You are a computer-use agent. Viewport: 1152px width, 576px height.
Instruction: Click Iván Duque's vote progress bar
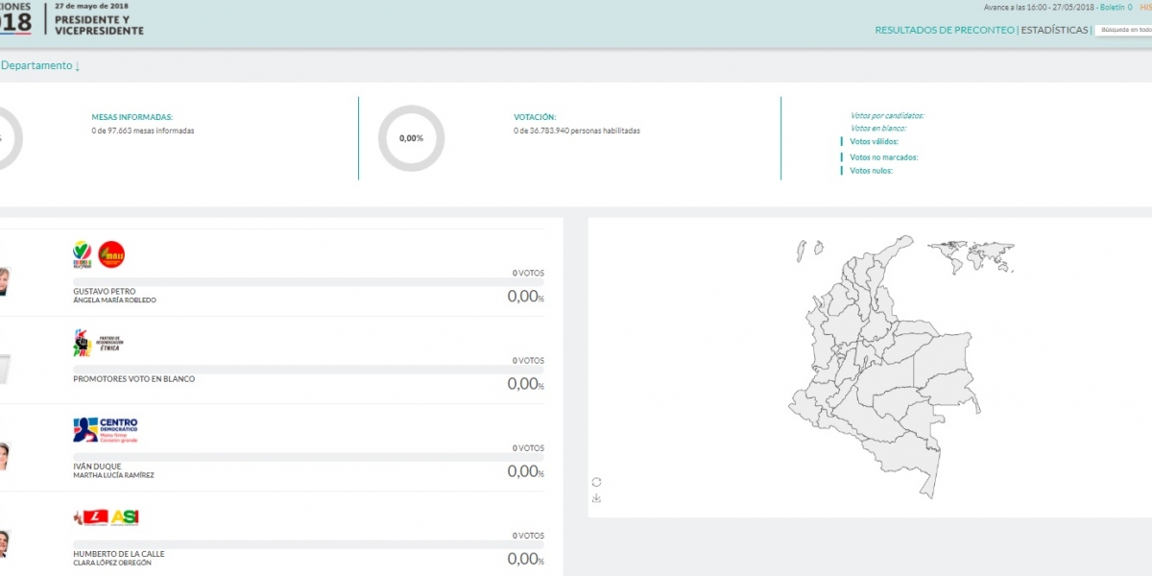tap(307, 457)
